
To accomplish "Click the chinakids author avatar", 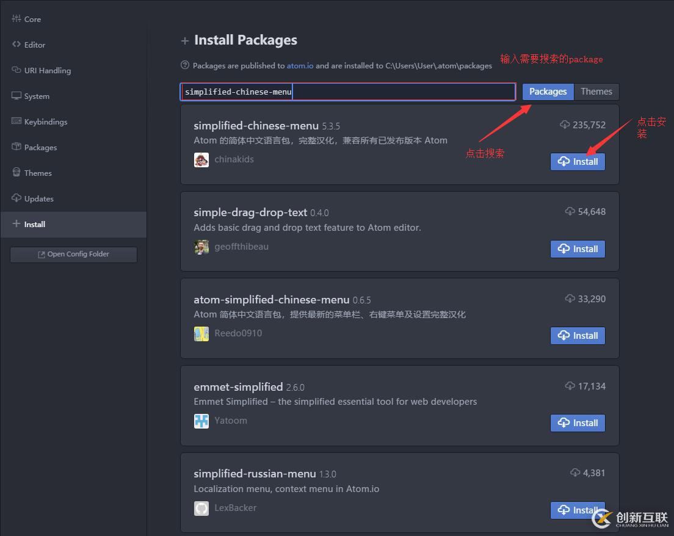I will coord(201,160).
